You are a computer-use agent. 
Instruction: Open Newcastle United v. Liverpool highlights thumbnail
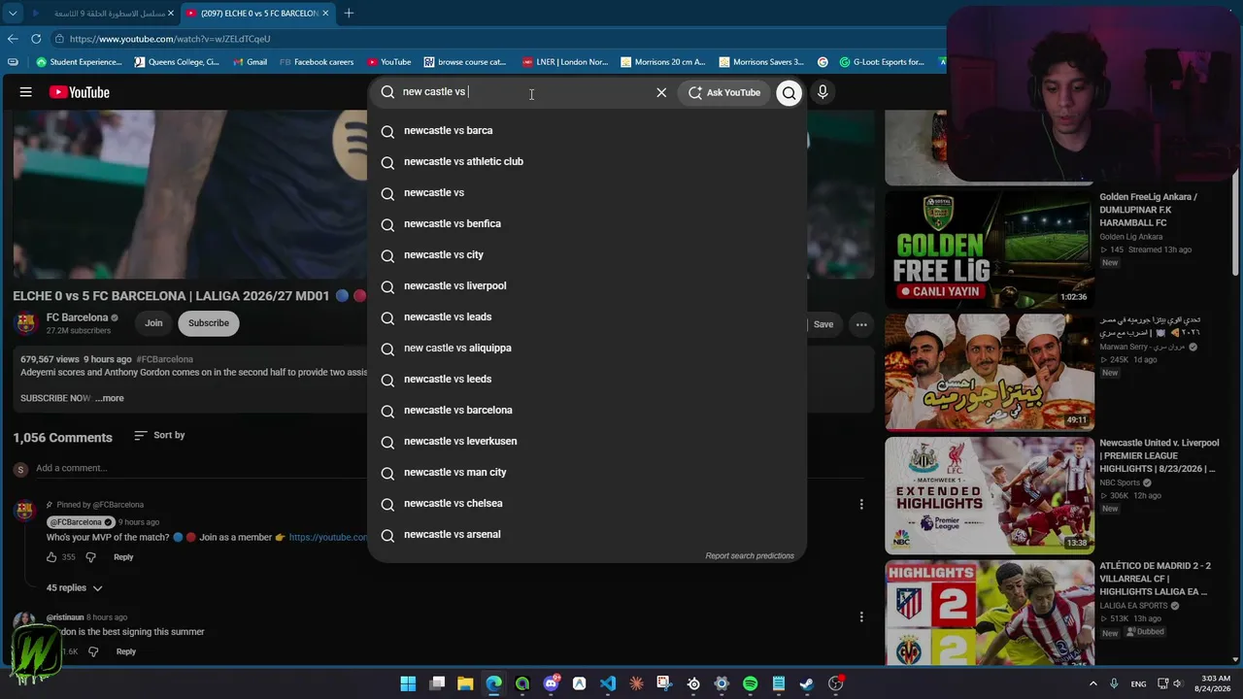989,495
